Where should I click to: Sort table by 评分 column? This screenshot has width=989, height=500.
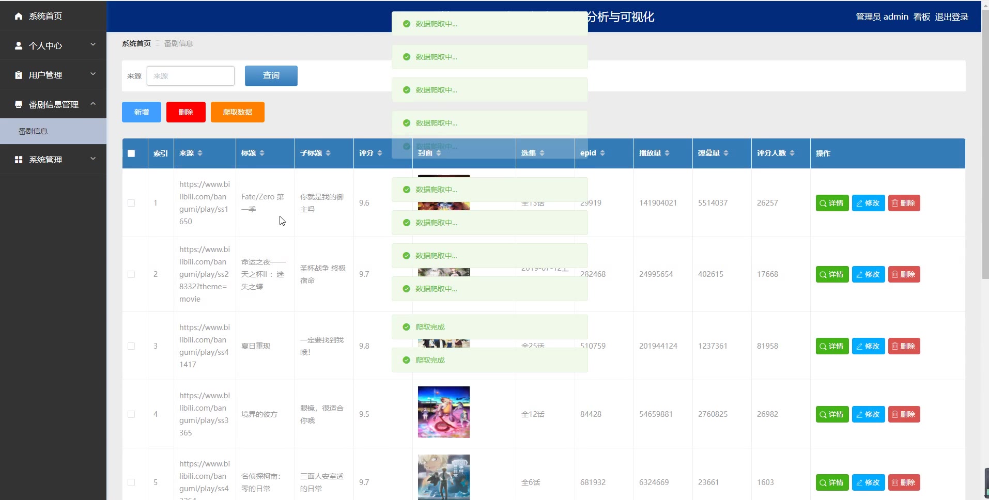pyautogui.click(x=380, y=153)
